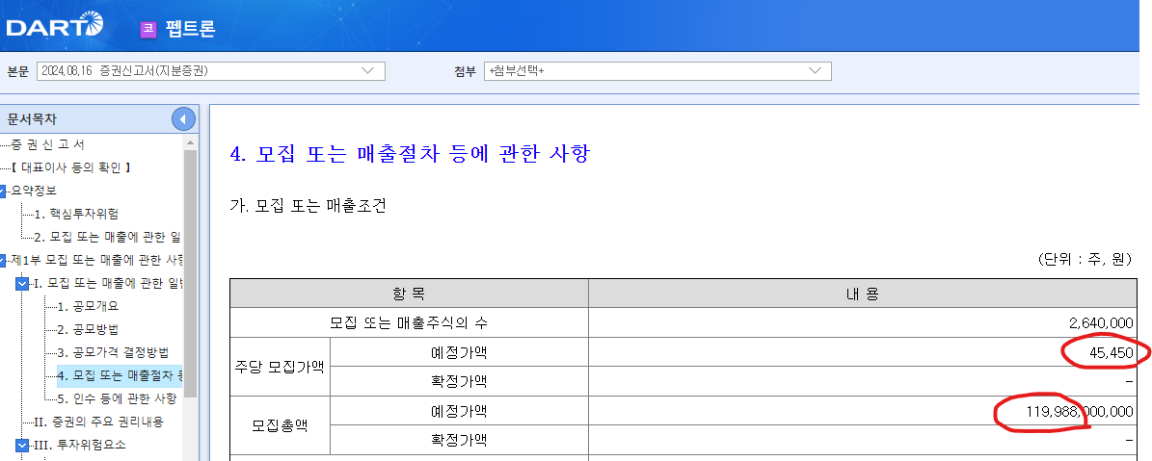Open III. 투자위험요소 section

79,445
